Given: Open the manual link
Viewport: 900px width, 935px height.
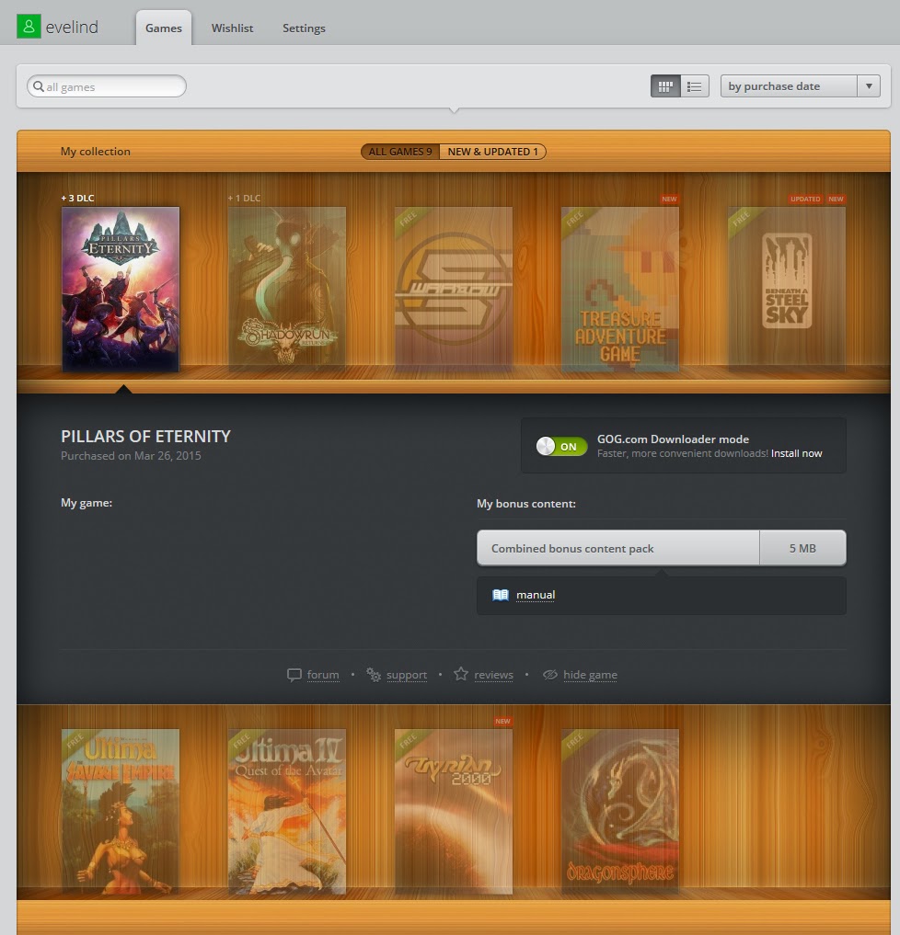Looking at the screenshot, I should (536, 595).
